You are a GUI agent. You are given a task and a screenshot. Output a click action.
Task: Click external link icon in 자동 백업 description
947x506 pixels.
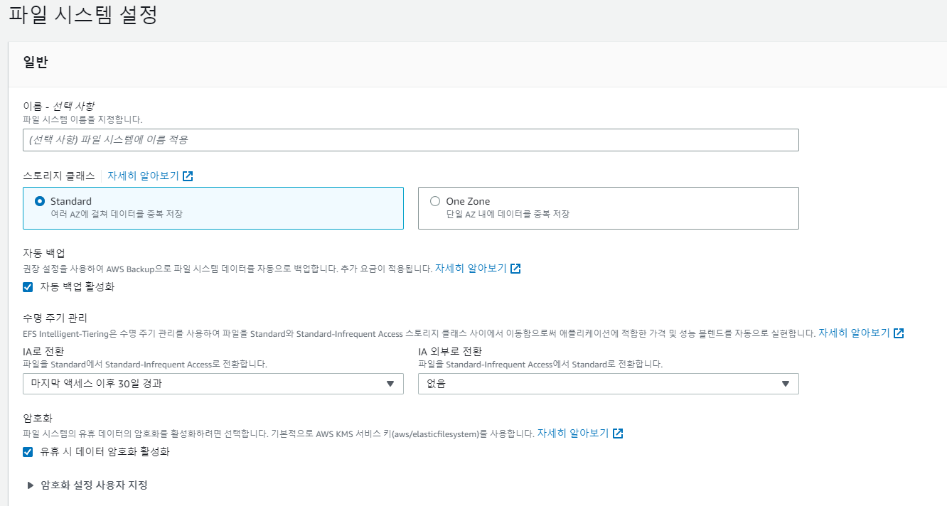point(515,269)
